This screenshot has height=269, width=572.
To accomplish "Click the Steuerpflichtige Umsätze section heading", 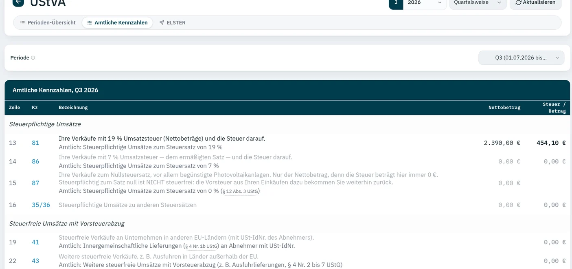I will click(45, 124).
